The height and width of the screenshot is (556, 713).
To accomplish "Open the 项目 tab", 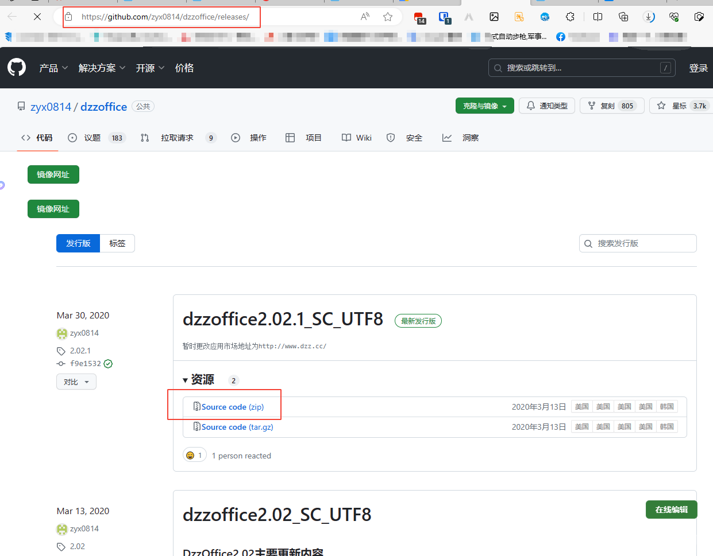I will pos(303,138).
